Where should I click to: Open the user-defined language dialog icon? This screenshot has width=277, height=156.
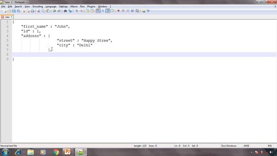pyautogui.click(x=113, y=11)
